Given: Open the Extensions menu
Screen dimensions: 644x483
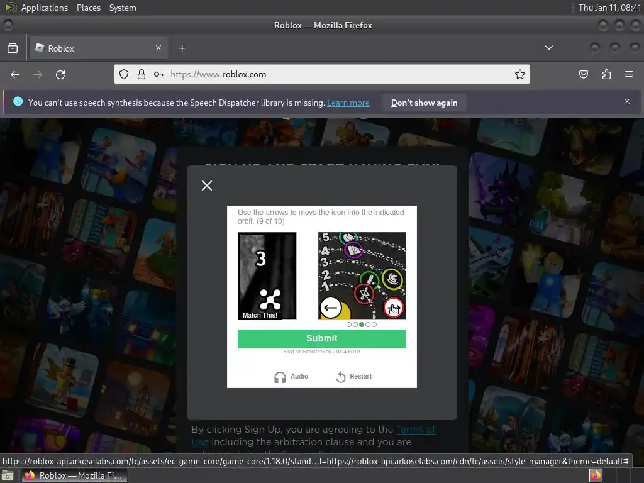Looking at the screenshot, I should pyautogui.click(x=606, y=74).
